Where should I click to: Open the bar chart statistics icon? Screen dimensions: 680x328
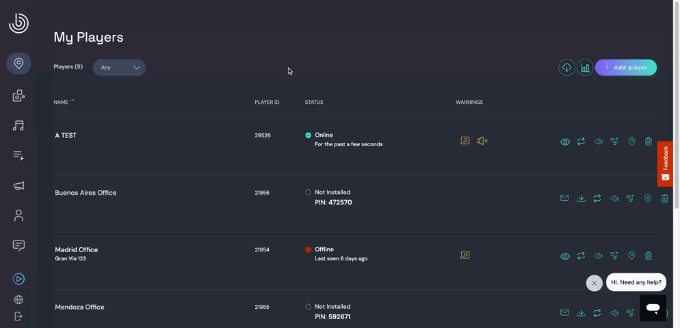[585, 68]
